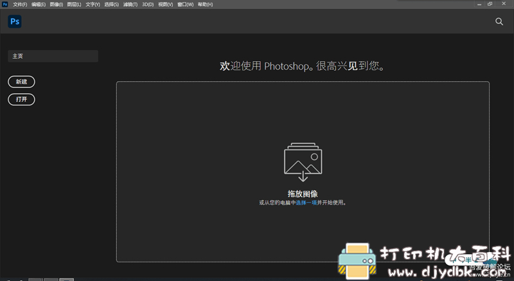
Task: Open the 视图(V) menu
Action: [x=166, y=5]
